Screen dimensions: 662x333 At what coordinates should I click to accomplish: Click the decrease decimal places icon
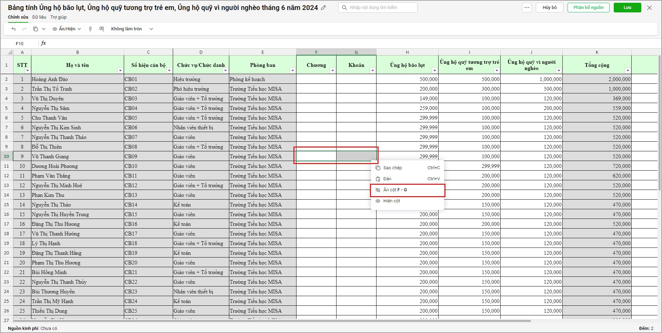(x=90, y=29)
